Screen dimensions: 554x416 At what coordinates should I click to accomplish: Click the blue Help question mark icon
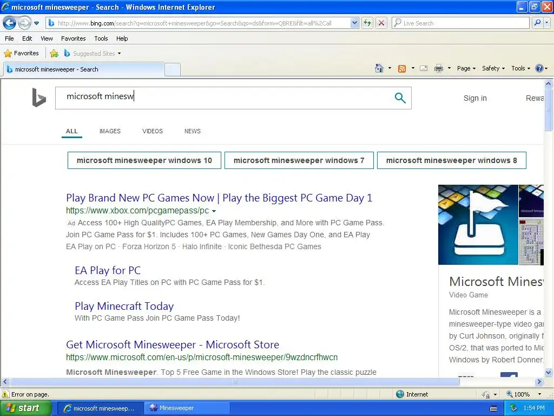(x=539, y=68)
